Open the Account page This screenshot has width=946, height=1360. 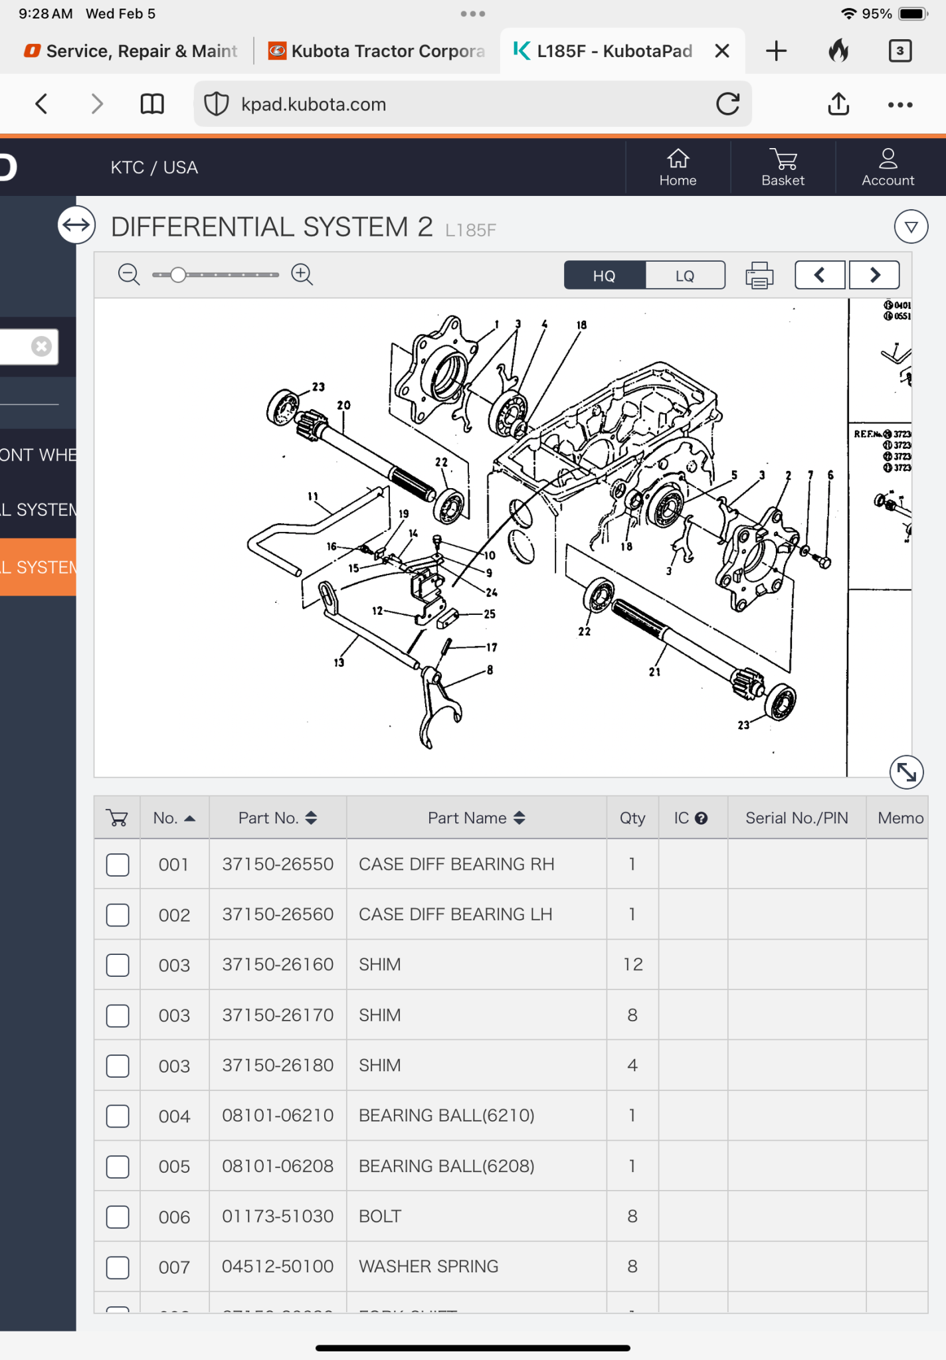(x=888, y=167)
